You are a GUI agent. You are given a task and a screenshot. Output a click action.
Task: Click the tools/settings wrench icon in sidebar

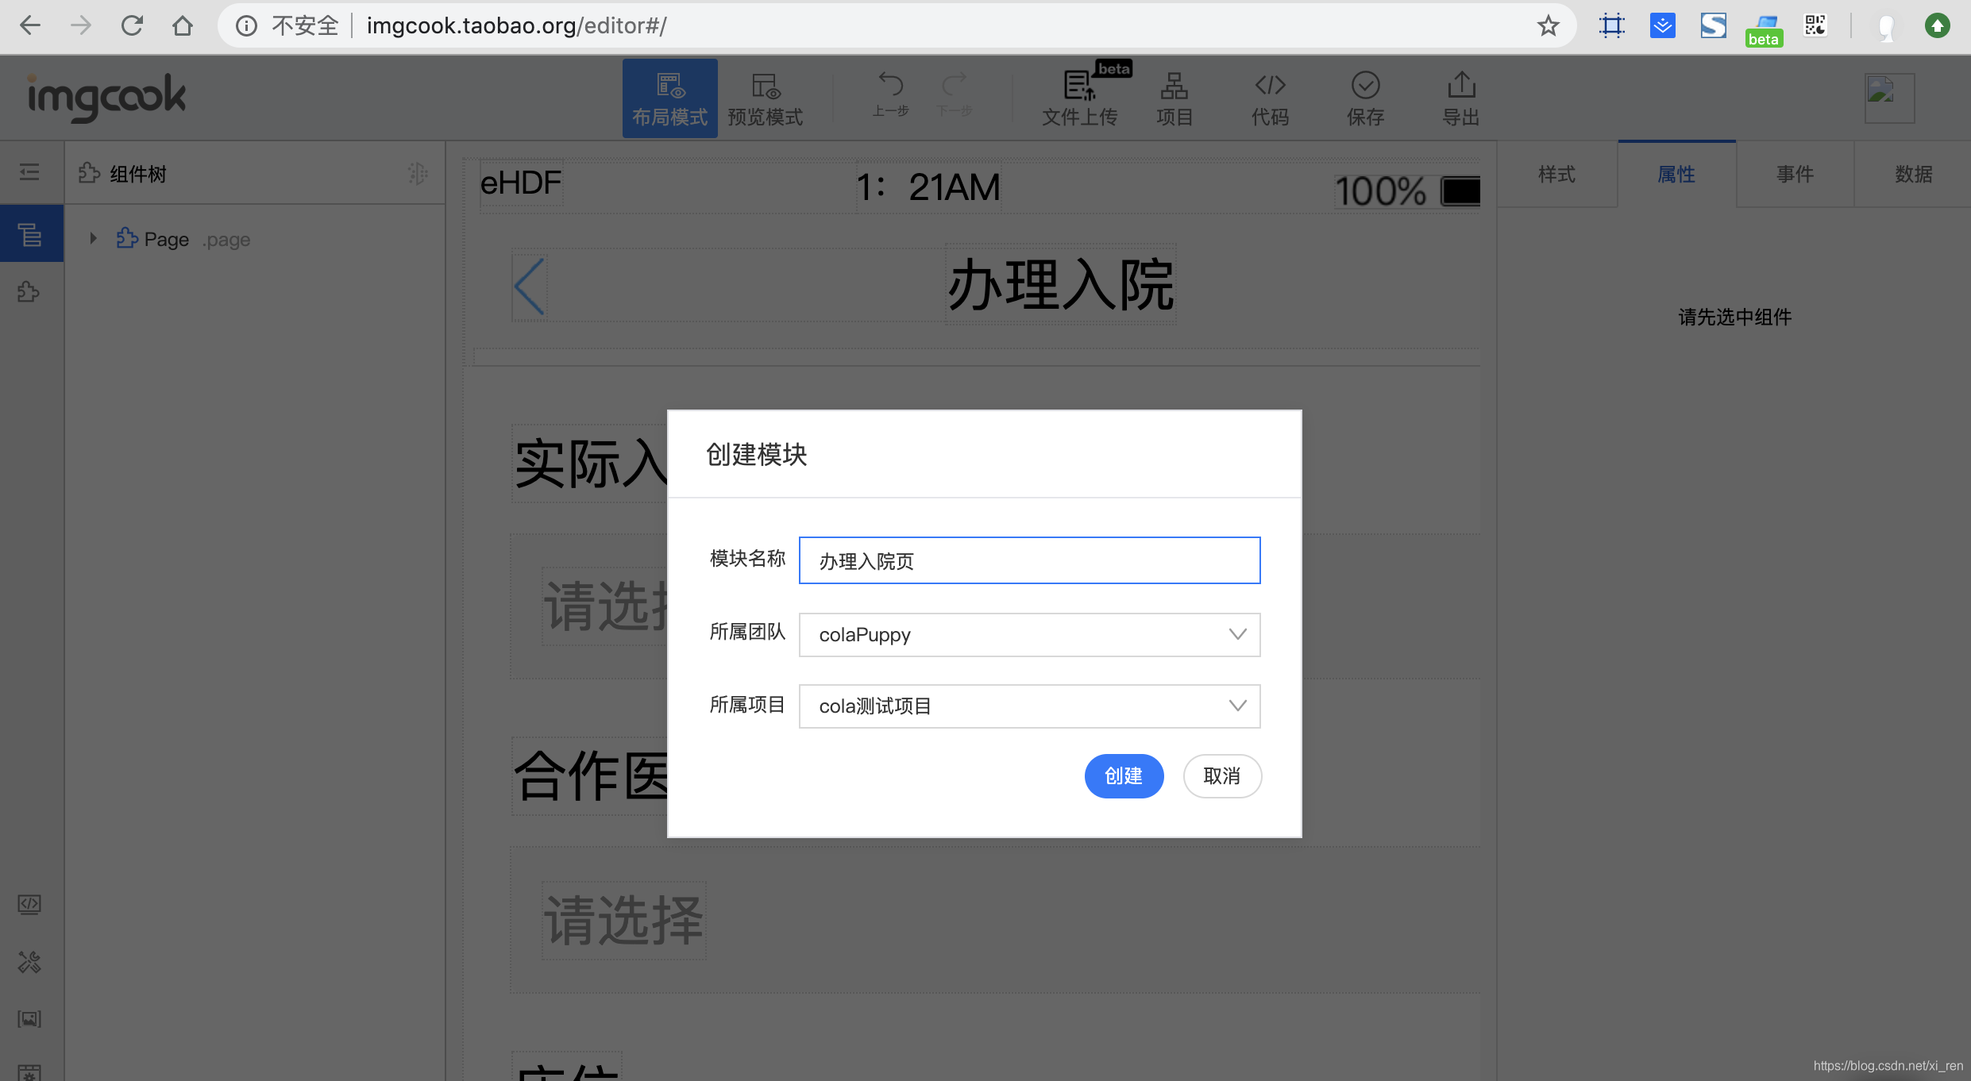(29, 962)
